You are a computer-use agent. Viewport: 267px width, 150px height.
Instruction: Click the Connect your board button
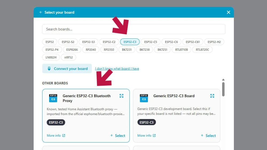click(x=67, y=68)
